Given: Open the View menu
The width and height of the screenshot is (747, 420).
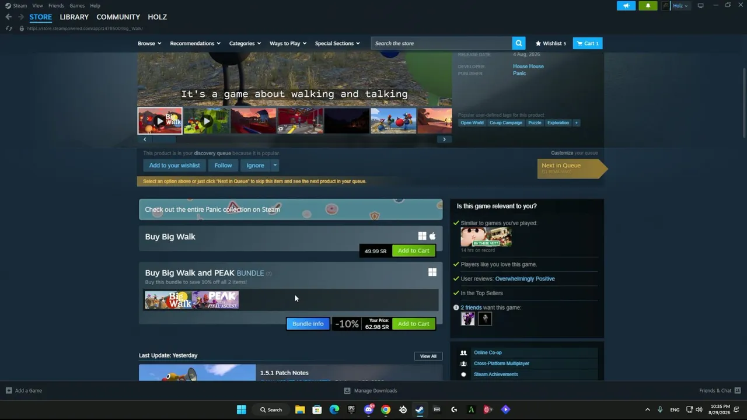Looking at the screenshot, I should click(37, 6).
